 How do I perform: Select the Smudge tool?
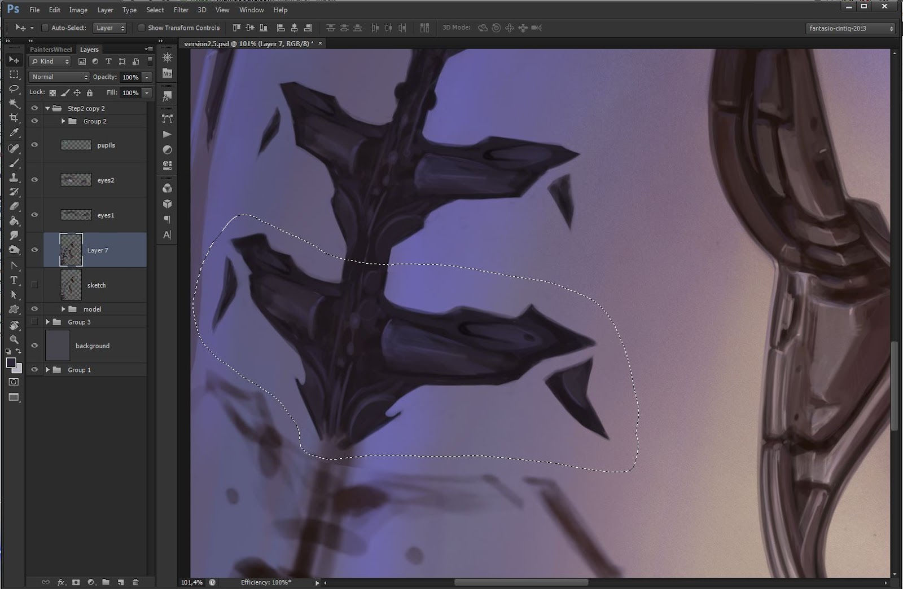click(14, 236)
